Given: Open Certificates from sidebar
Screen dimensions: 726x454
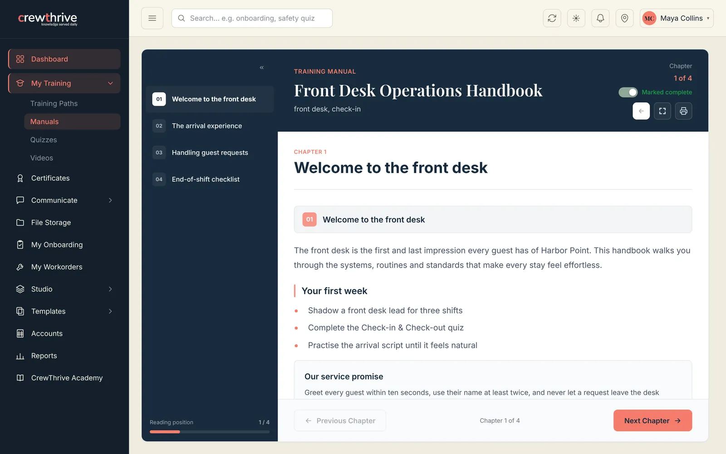Looking at the screenshot, I should tap(64, 178).
